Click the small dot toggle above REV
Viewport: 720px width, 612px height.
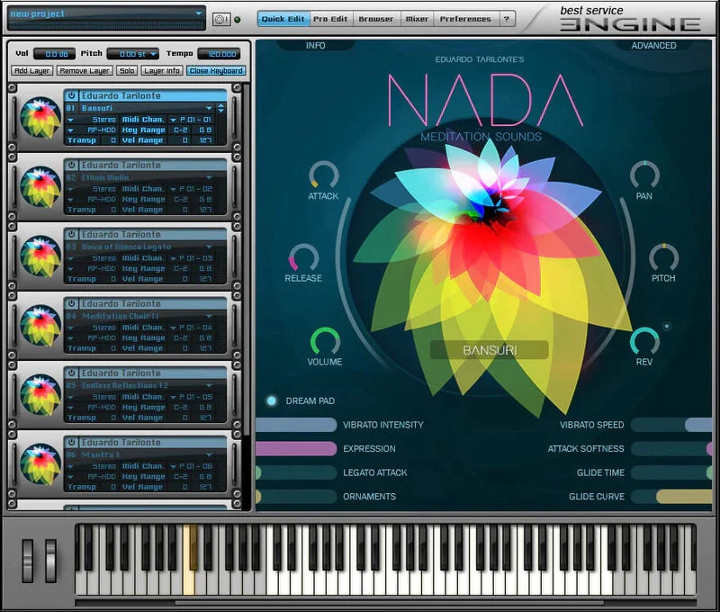pyautogui.click(x=667, y=326)
